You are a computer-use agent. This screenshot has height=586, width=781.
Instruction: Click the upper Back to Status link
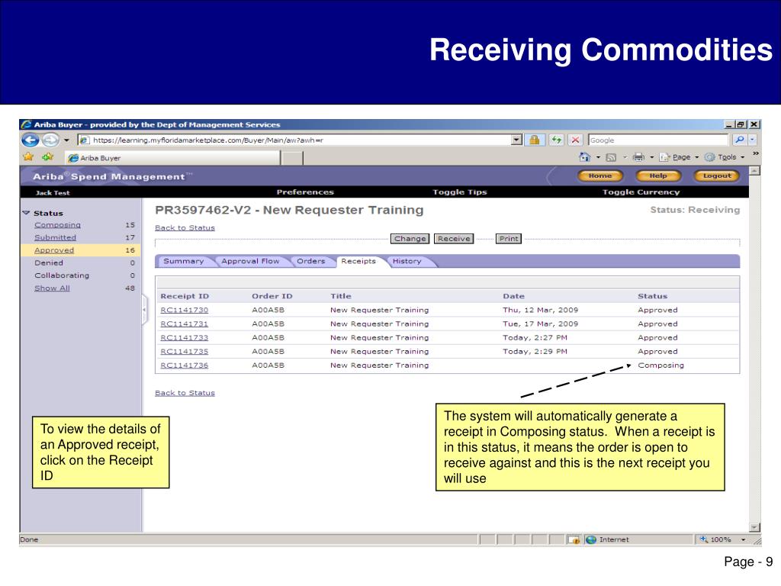[185, 227]
